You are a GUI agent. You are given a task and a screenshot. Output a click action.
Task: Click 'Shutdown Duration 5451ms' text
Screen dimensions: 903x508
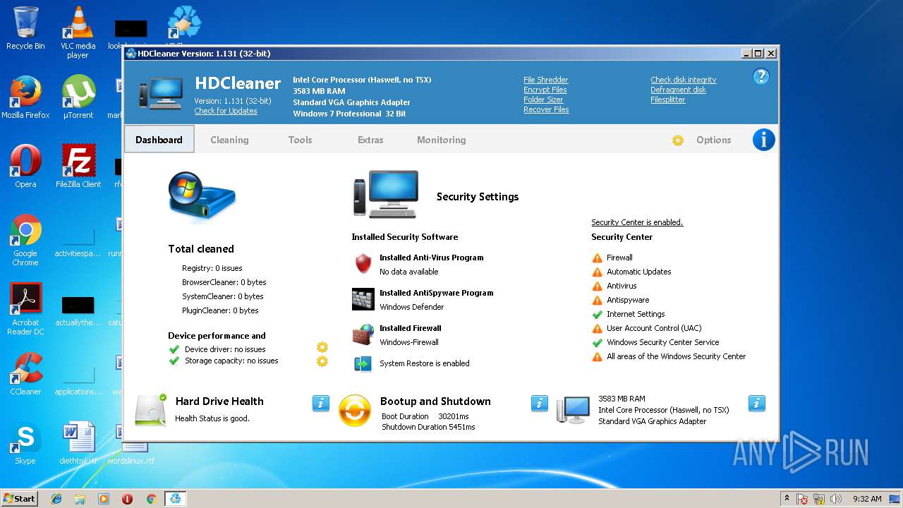[x=428, y=427]
